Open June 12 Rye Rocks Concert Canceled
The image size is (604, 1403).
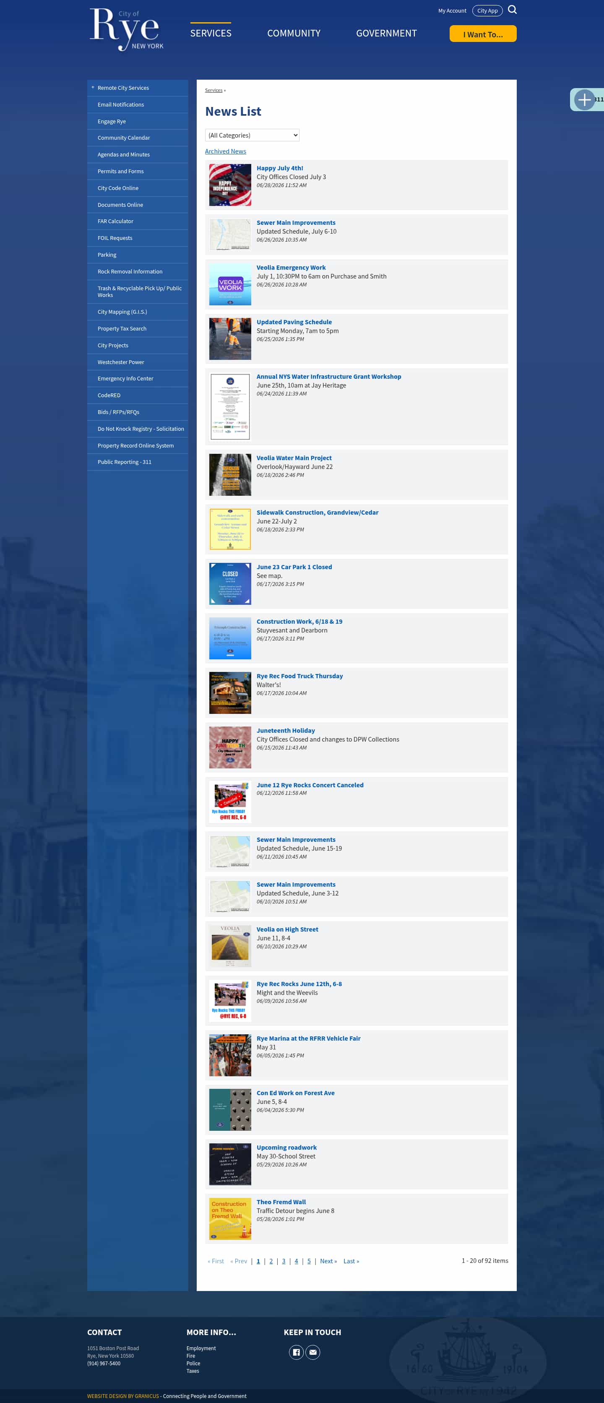(310, 785)
